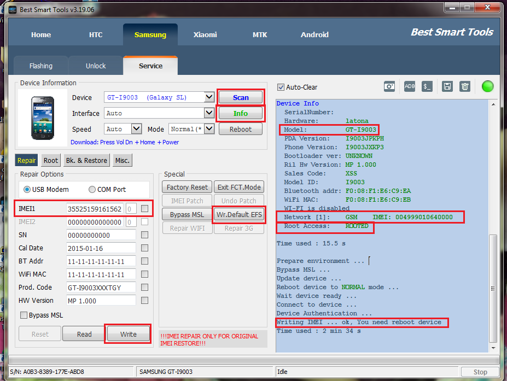The width and height of the screenshot is (507, 381).
Task: Click the log scroll down arrow
Action: coord(493,348)
